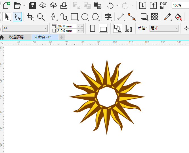
Task: Select the Zoom magnifier tool
Action: click(x=41, y=17)
